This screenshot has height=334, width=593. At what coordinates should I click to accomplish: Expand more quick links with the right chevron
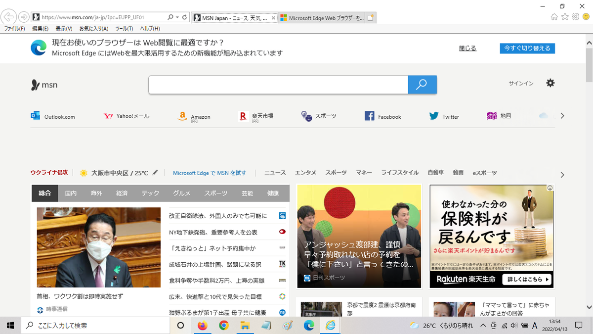tap(562, 115)
